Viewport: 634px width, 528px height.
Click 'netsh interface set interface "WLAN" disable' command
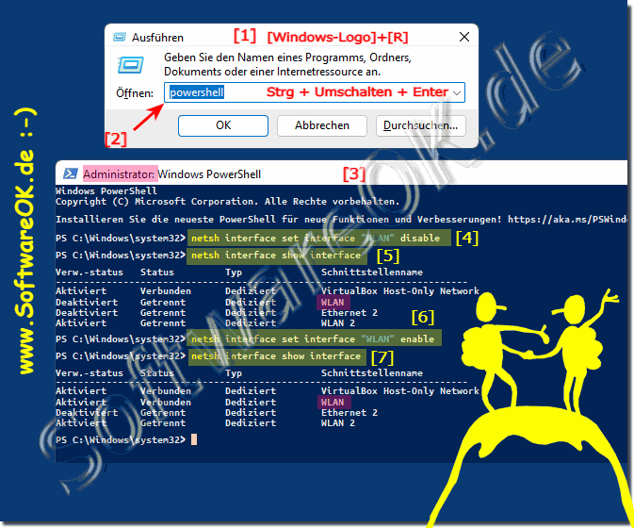click(316, 238)
